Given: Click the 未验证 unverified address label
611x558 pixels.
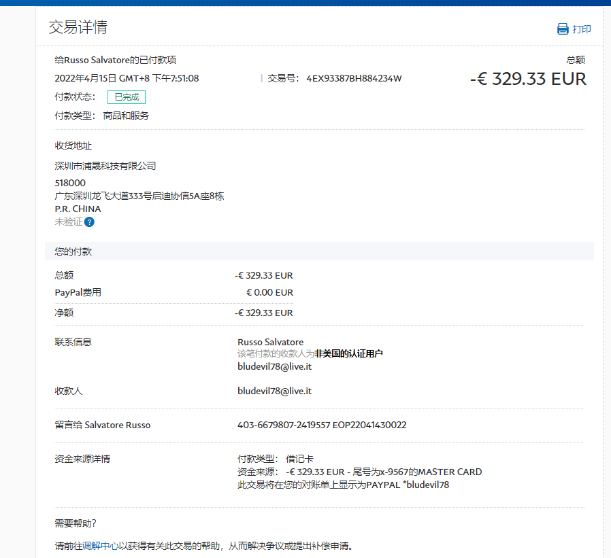Looking at the screenshot, I should [68, 222].
